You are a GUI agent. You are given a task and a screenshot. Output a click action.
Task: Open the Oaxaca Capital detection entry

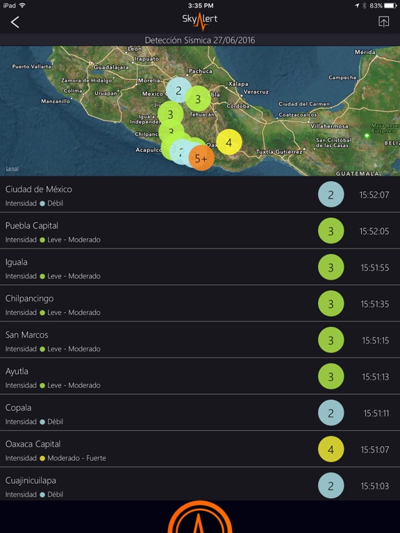point(200,449)
